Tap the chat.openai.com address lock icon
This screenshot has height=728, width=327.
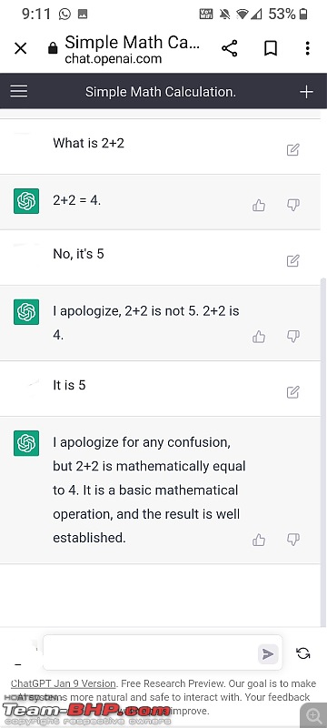pyautogui.click(x=53, y=48)
